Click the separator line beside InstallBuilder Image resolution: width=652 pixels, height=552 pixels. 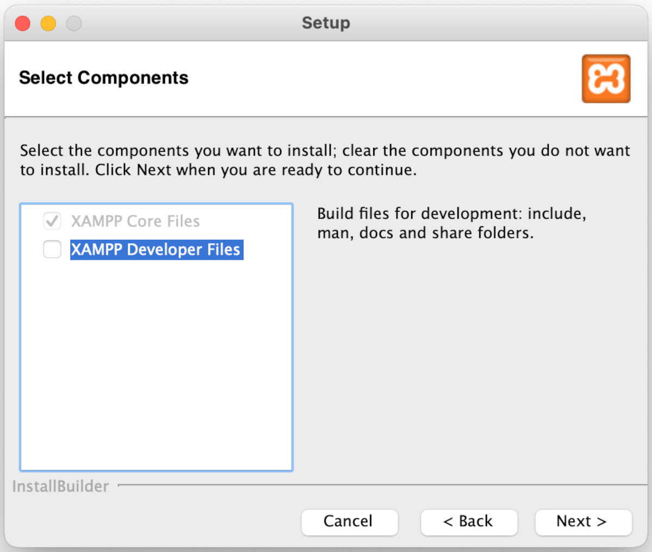point(380,485)
